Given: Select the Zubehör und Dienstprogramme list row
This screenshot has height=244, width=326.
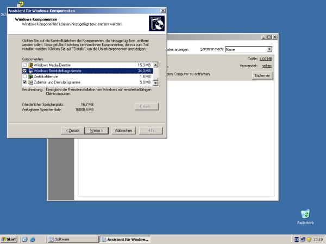Looking at the screenshot, I should pyautogui.click(x=87, y=82).
